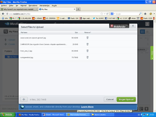Click the PR: 7 PageRank indicator
The width and height of the screenshot is (156, 117).
[x=13, y=18]
